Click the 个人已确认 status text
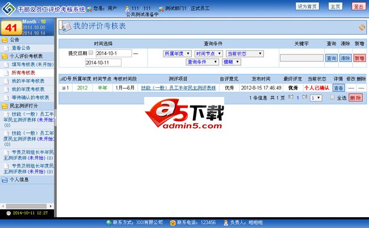The image size is (369, 228). [x=317, y=88]
